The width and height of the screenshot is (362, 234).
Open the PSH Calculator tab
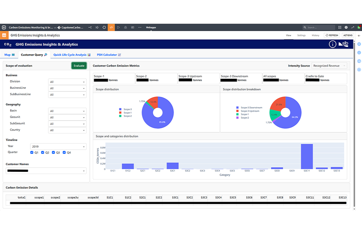(109, 55)
